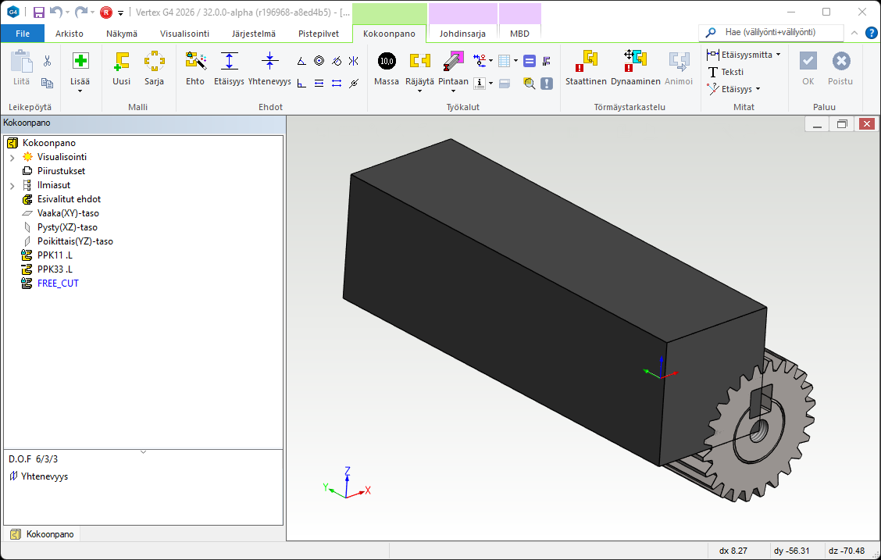
Task: Open the File menu
Action: tap(23, 34)
